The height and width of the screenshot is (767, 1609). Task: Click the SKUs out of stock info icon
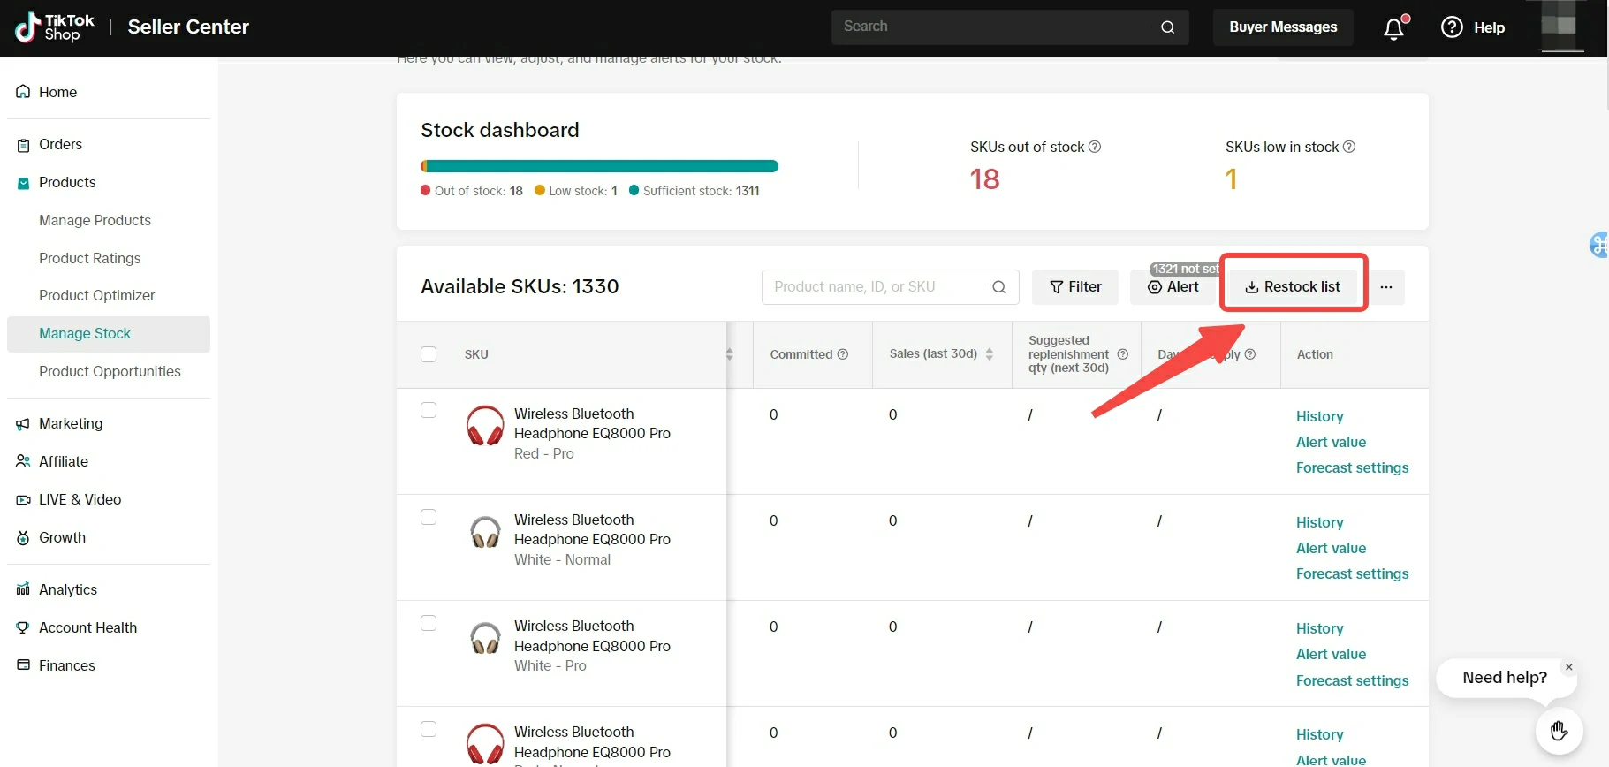pyautogui.click(x=1095, y=147)
